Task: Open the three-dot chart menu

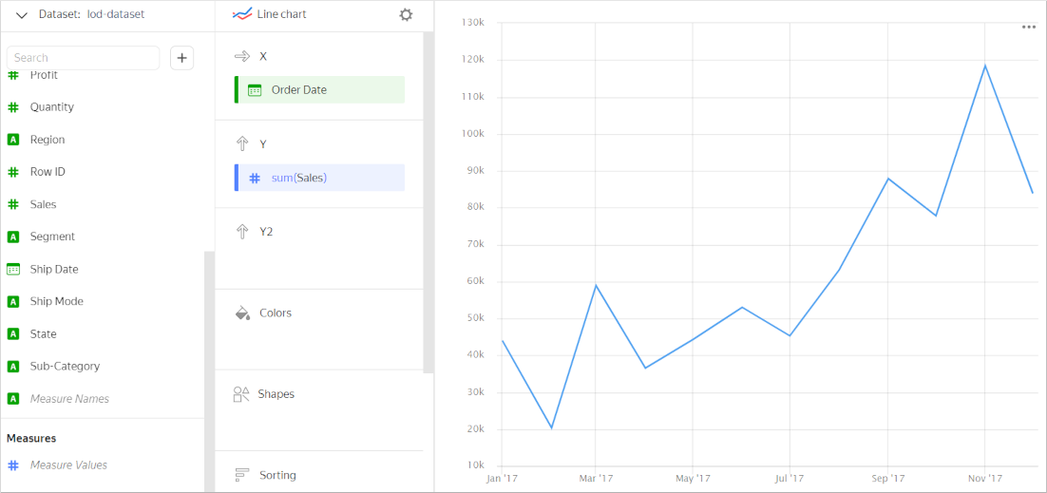Action: tap(1028, 28)
